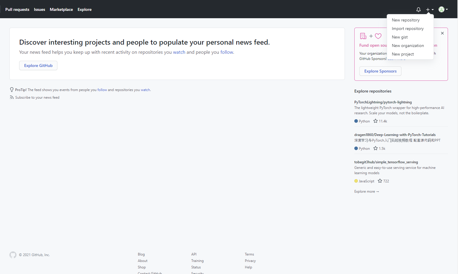Open PyTorchLightning/pytorch-lightning repository
458x274 pixels.
[x=383, y=102]
